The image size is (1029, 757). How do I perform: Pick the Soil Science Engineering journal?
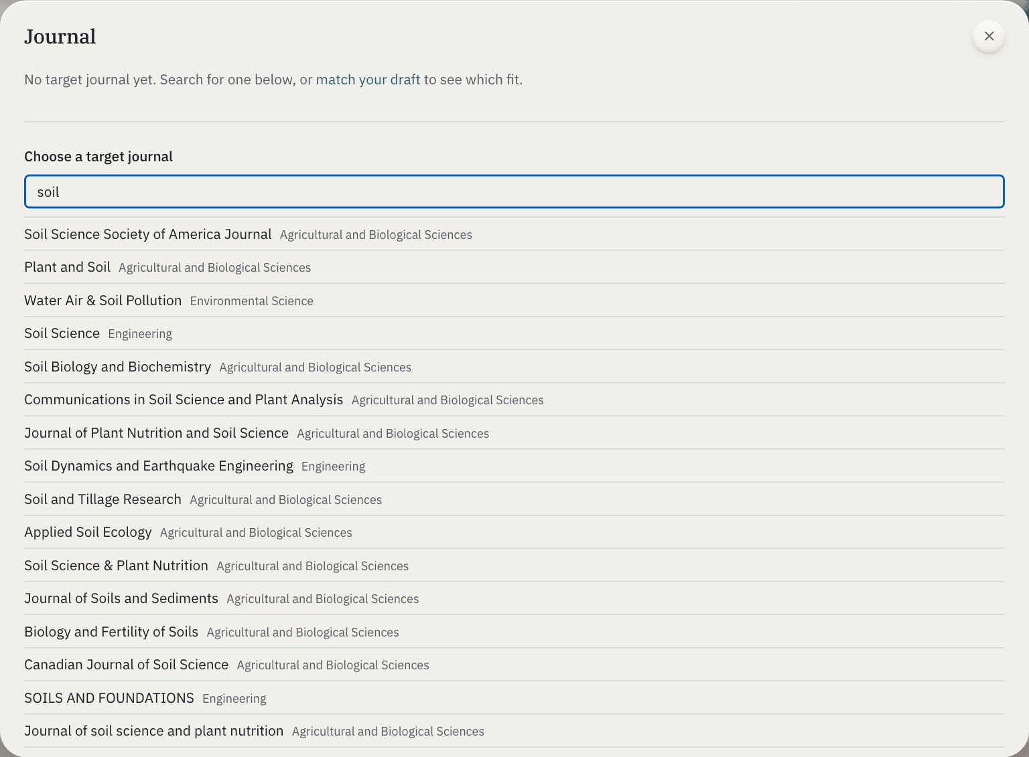pyautogui.click(x=514, y=333)
